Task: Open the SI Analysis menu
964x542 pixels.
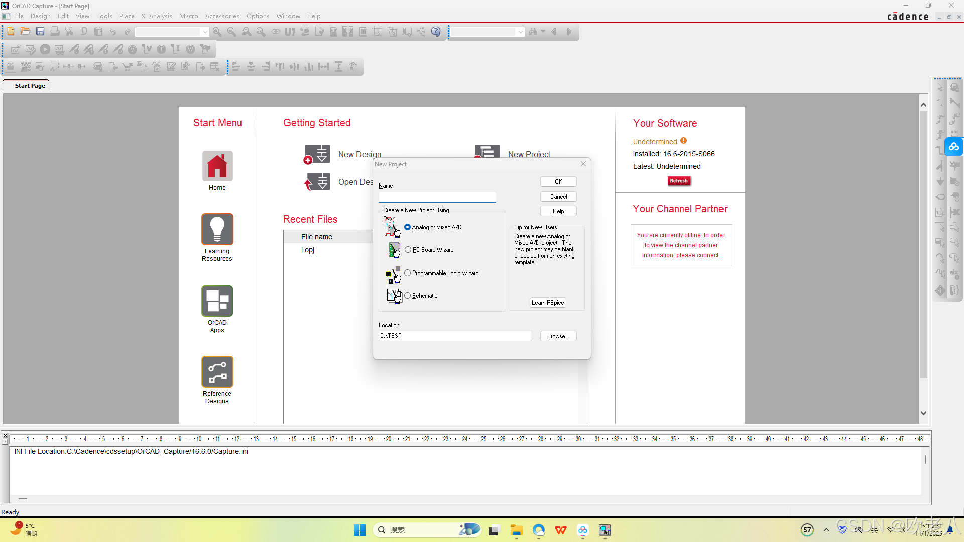Action: pos(157,16)
